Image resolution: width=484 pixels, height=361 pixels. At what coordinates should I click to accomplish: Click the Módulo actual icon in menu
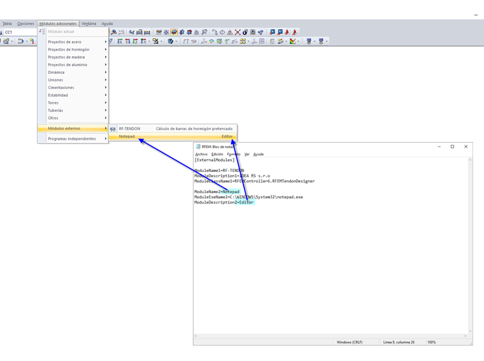42,31
